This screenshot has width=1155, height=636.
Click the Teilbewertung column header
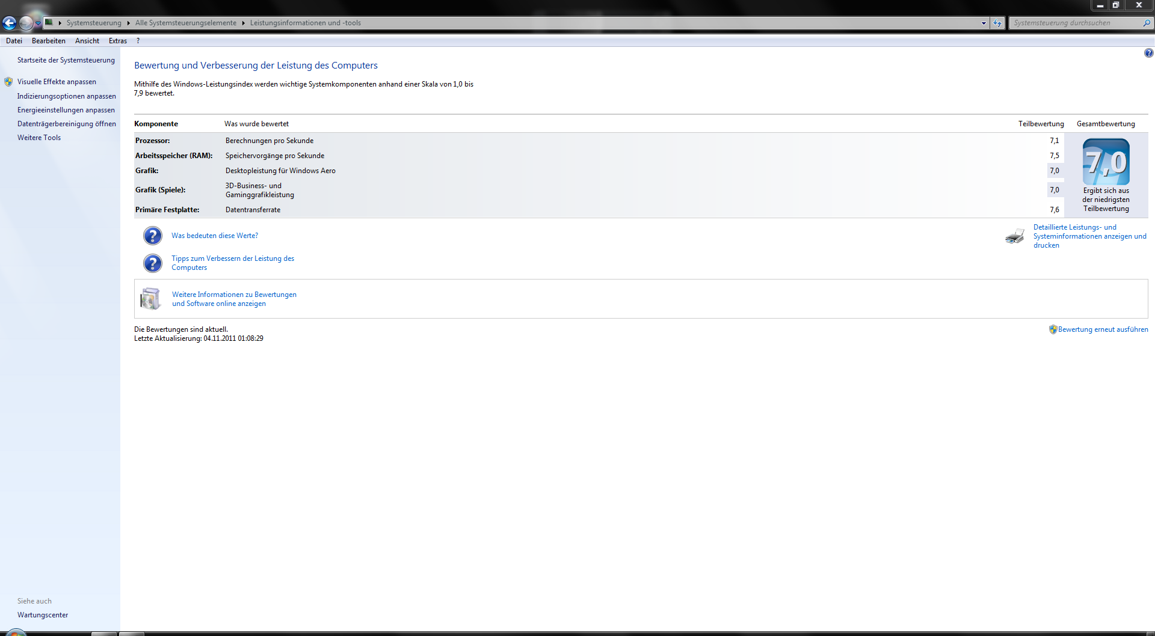pyautogui.click(x=1041, y=124)
